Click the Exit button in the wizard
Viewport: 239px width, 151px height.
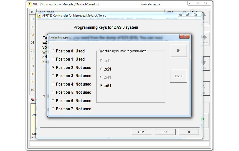(188, 132)
